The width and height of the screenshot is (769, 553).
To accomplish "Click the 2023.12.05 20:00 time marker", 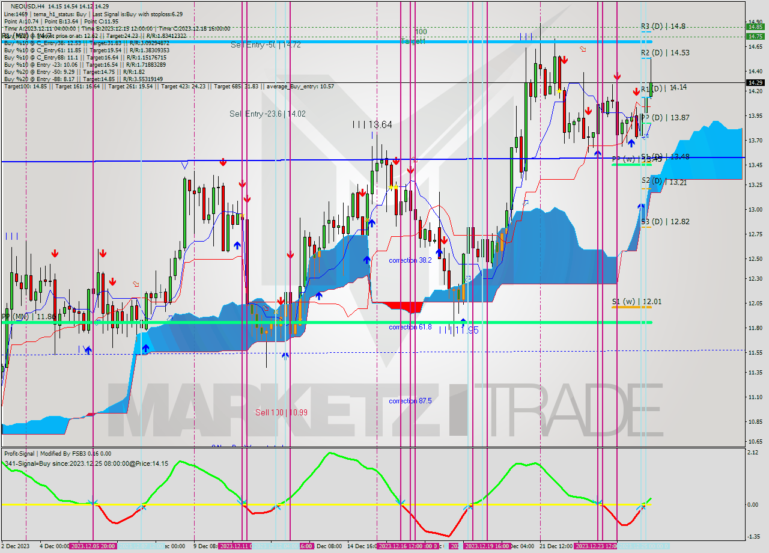I will click(93, 546).
